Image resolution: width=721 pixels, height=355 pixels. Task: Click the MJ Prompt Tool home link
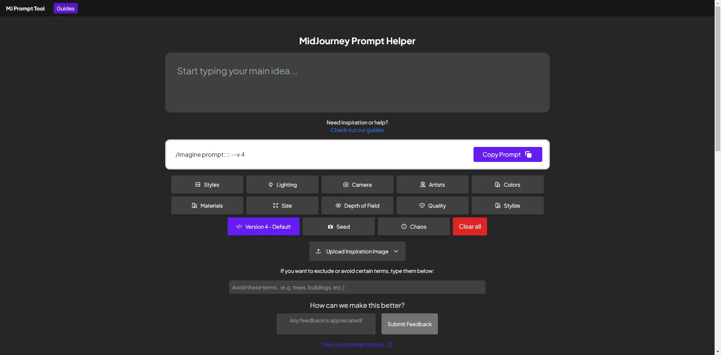(25, 8)
